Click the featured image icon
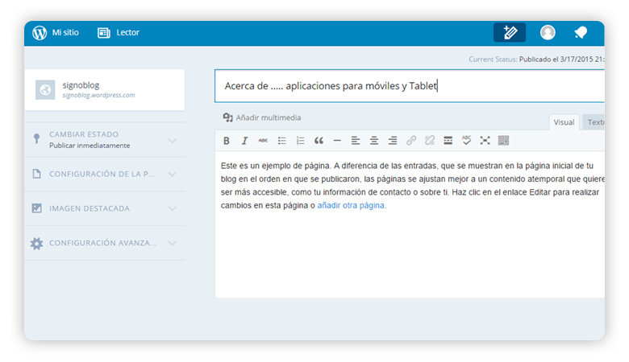 (36, 208)
